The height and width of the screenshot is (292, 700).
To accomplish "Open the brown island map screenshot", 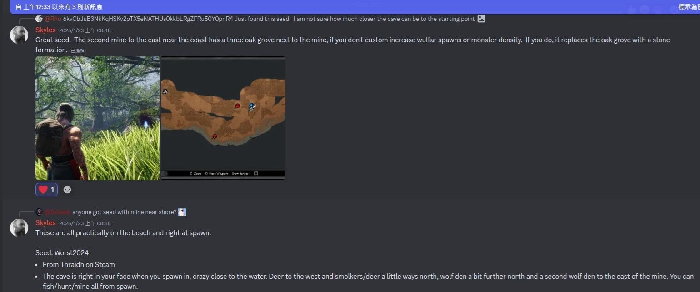I will pyautogui.click(x=223, y=118).
